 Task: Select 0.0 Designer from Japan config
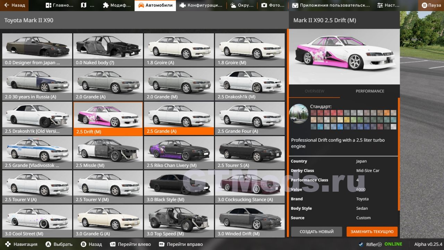[x=37, y=50]
